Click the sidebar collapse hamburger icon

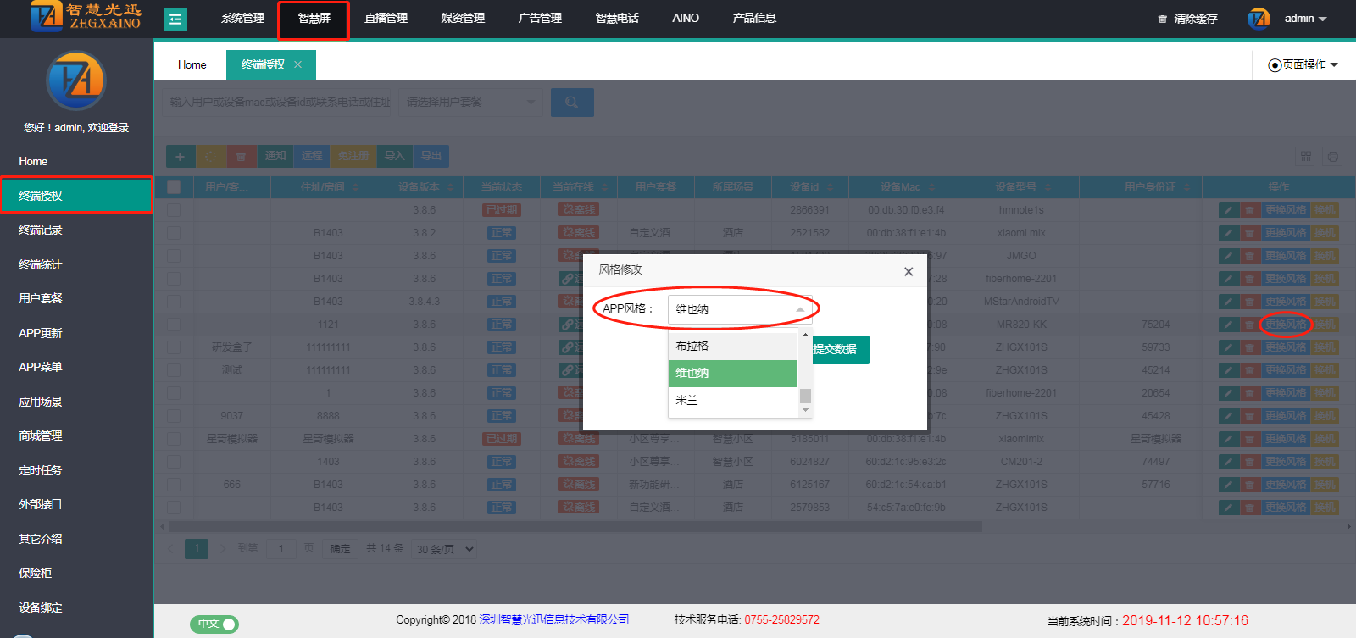(x=175, y=19)
